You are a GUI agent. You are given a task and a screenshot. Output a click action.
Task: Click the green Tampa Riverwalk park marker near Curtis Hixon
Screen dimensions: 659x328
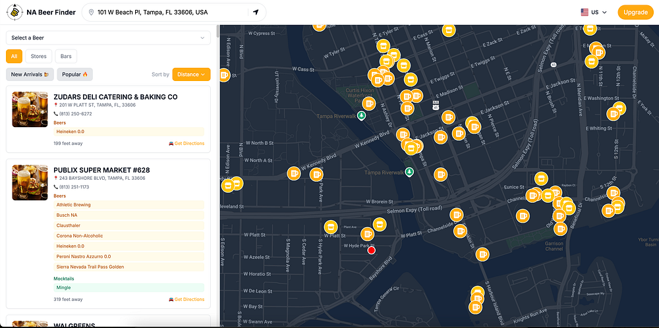[x=361, y=116]
